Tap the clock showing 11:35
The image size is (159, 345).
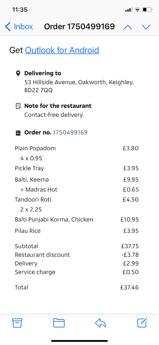[x=20, y=9]
